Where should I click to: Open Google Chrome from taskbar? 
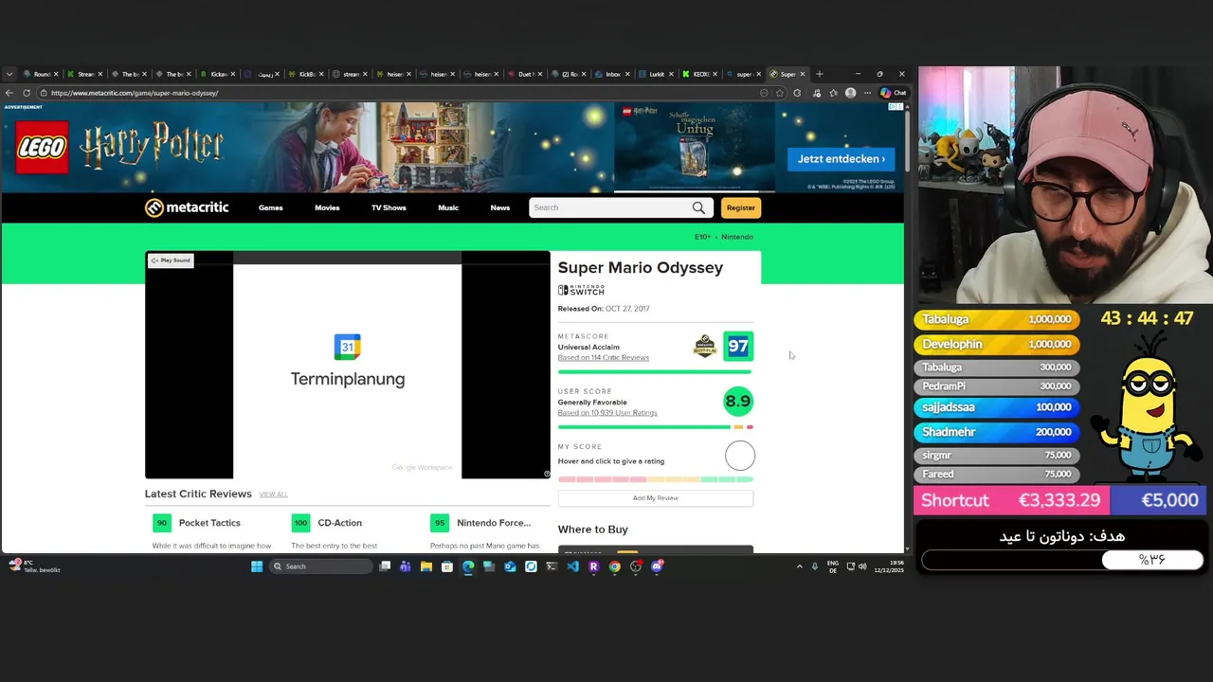(x=614, y=566)
